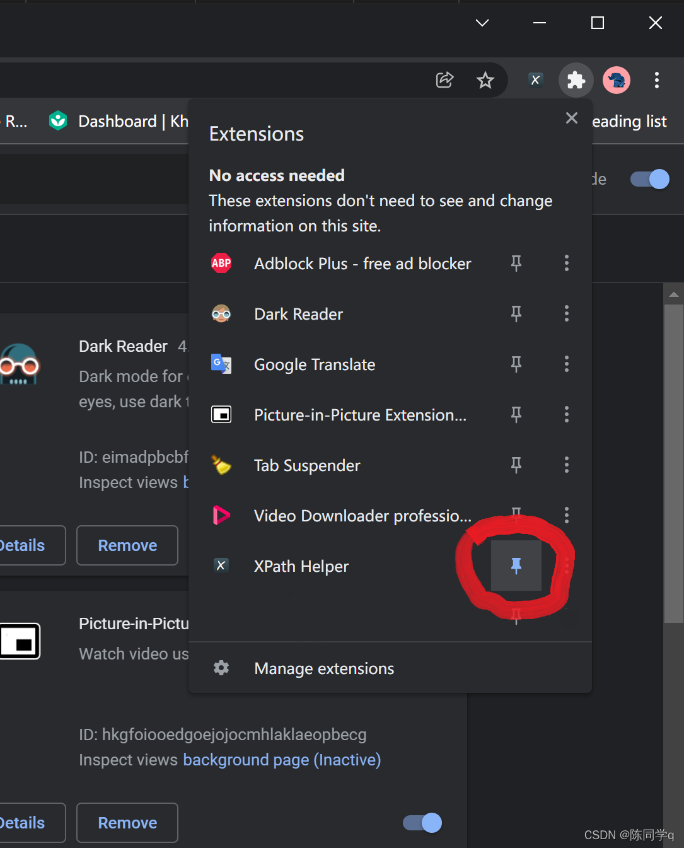The height and width of the screenshot is (848, 684).
Task: Close the Extensions popup
Action: [x=572, y=118]
